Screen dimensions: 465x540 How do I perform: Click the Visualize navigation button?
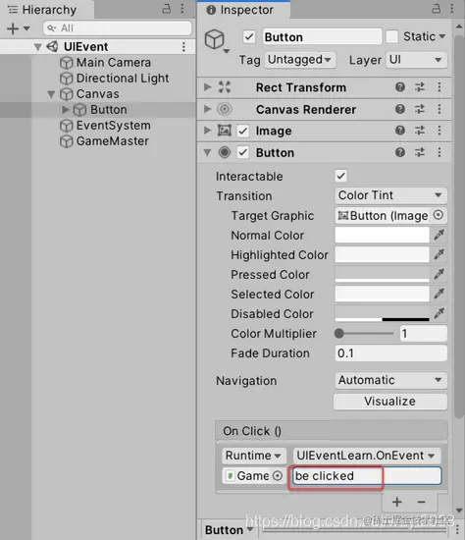tap(390, 402)
